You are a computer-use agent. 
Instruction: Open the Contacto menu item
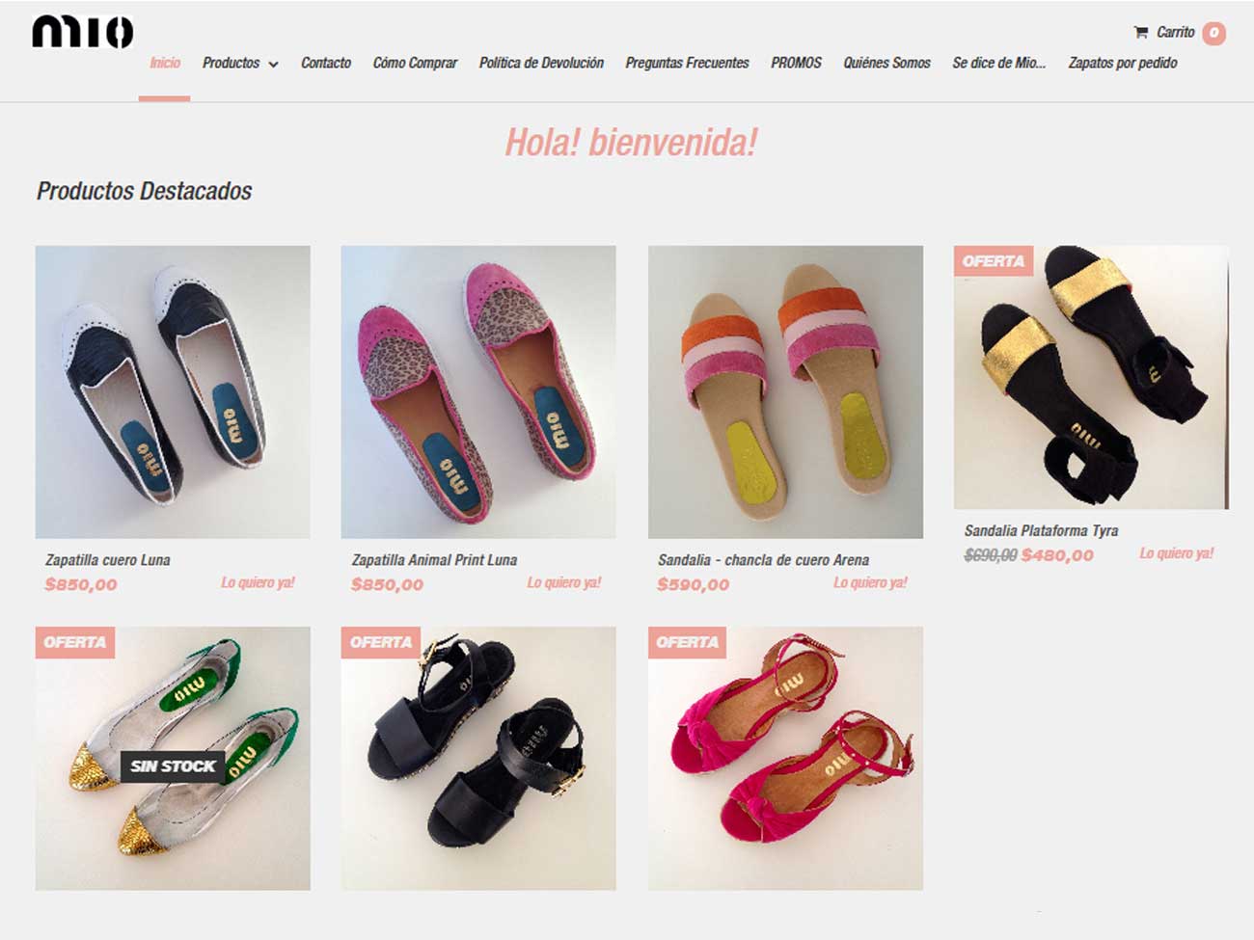coord(326,63)
